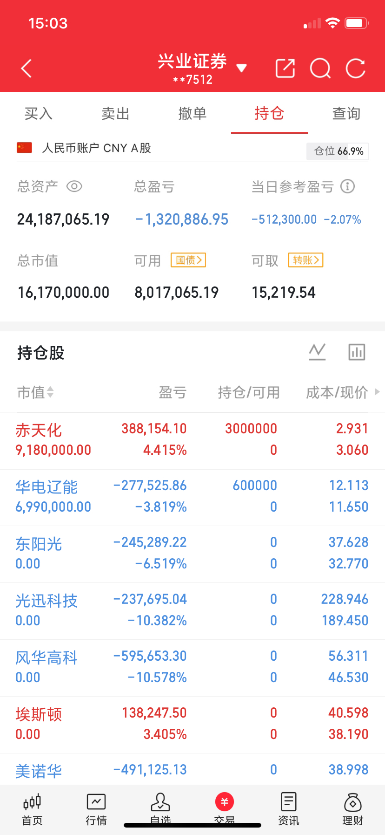Open the 查询 tab
The image size is (385, 835).
point(346,113)
